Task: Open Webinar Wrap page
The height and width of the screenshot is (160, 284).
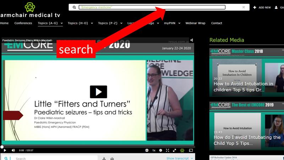Action: [x=195, y=23]
